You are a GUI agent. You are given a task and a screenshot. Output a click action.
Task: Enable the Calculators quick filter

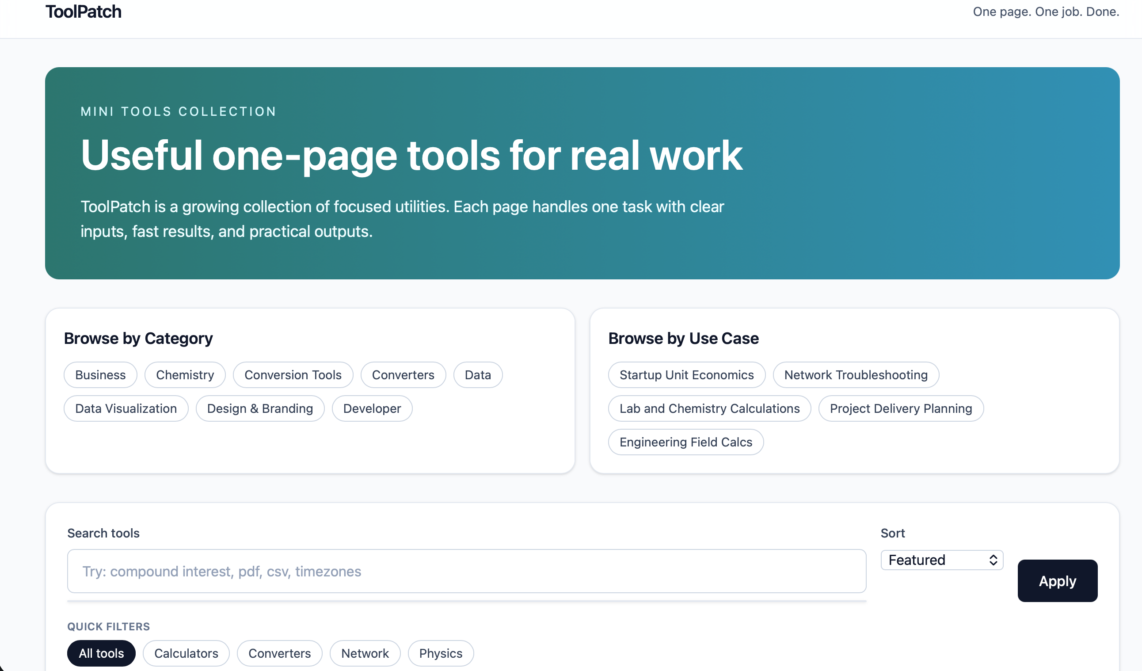click(x=186, y=653)
